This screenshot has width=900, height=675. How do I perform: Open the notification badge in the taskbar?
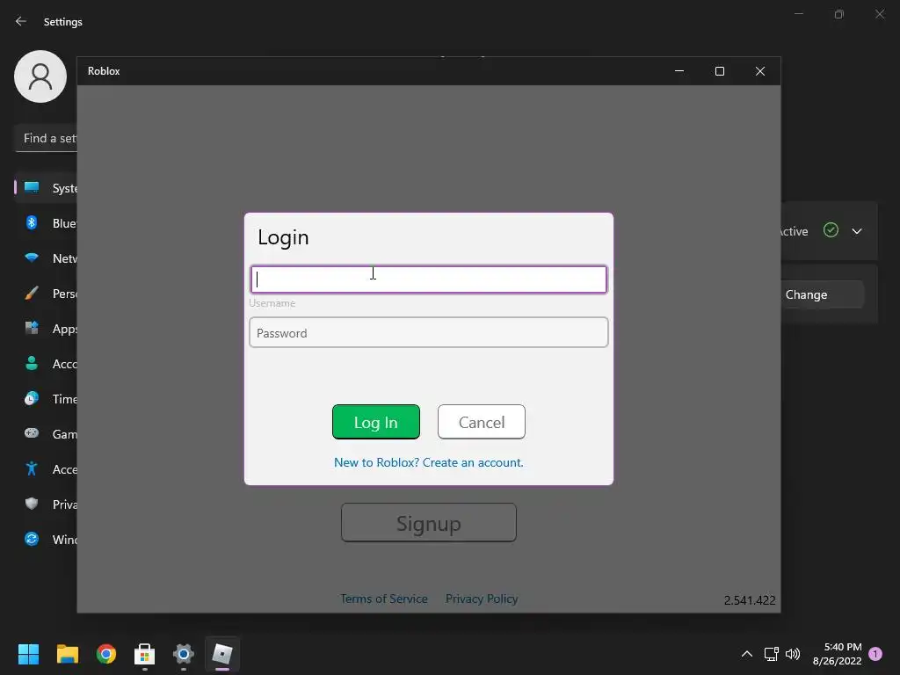tap(875, 654)
